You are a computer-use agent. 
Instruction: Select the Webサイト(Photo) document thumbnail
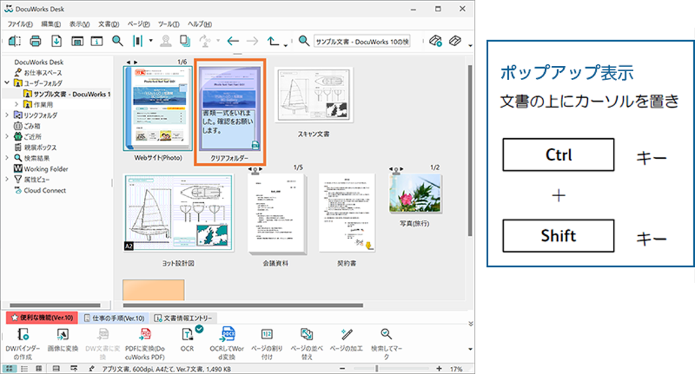coord(158,108)
